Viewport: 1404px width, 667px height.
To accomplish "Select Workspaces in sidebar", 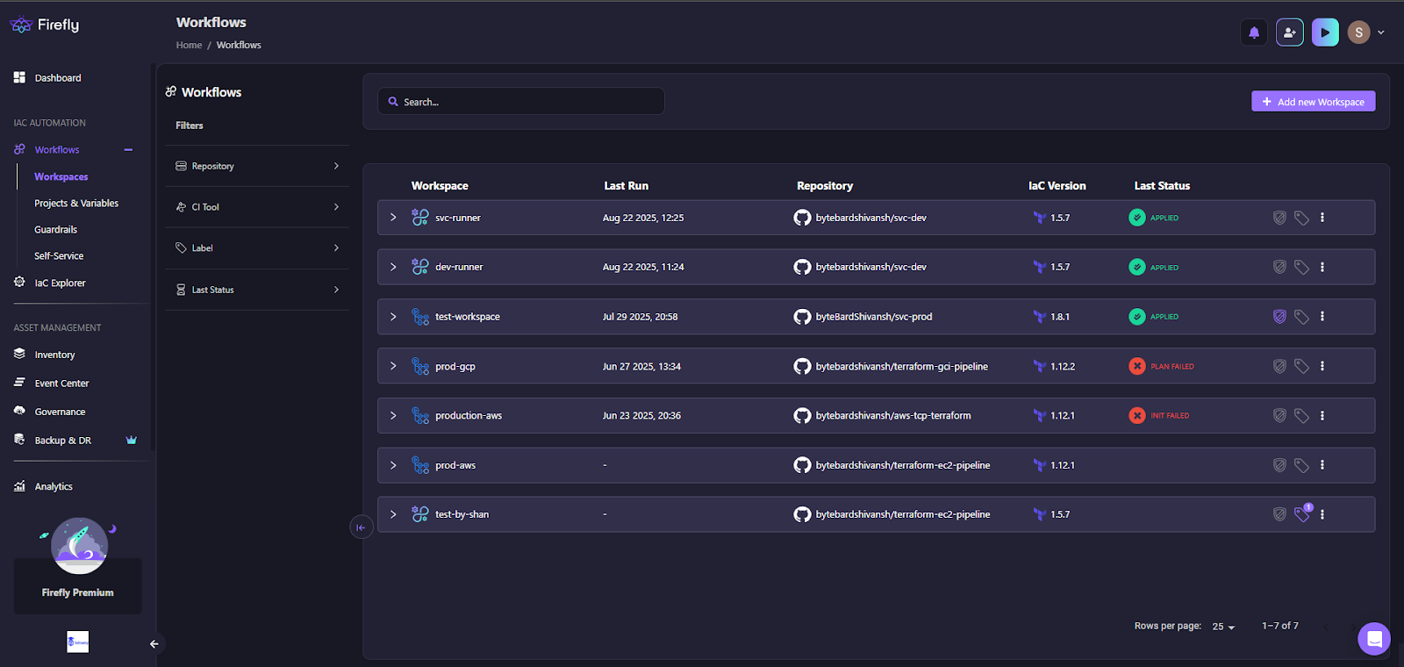I will pyautogui.click(x=61, y=176).
